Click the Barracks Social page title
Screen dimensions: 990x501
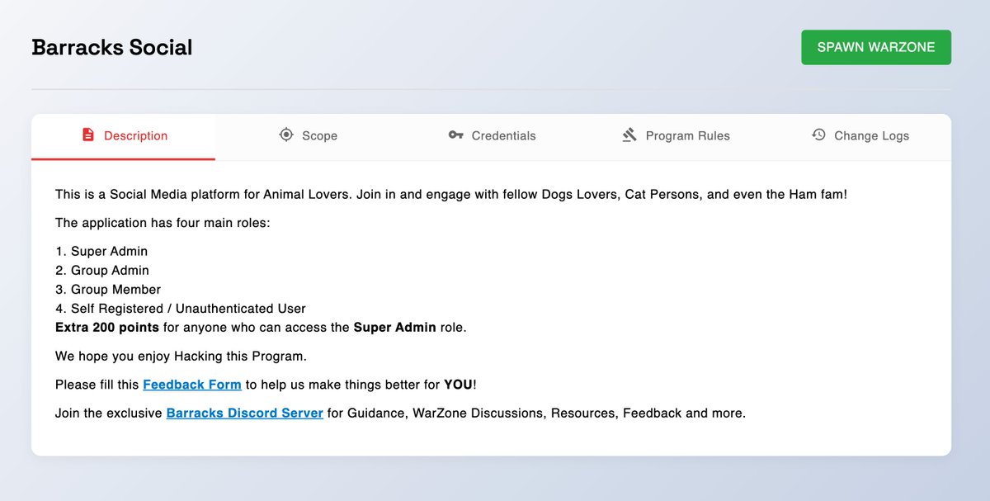click(112, 47)
